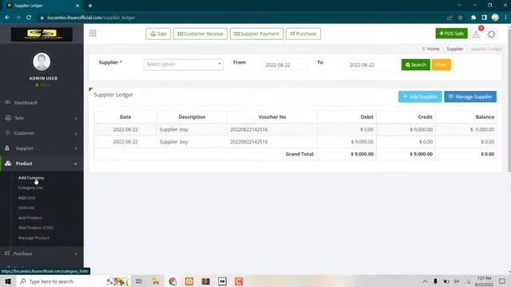Open Manage Product submenu item
Viewport: 511px width, 287px height.
click(34, 238)
